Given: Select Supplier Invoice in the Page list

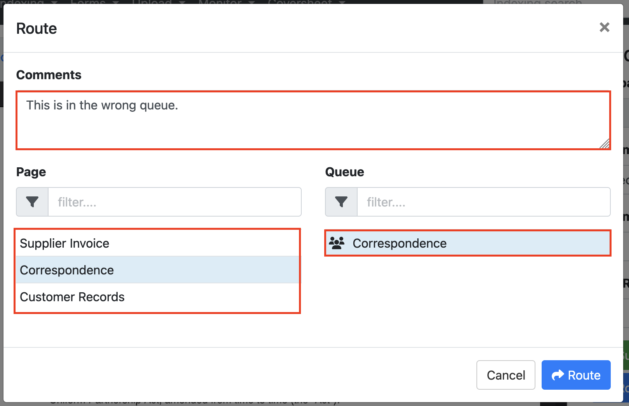Looking at the screenshot, I should pyautogui.click(x=64, y=243).
